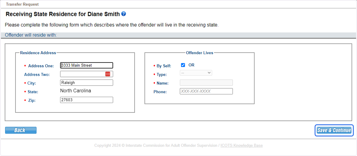Screen dimensions: 357x156
Task: Click the City label
Action: [x=32, y=83]
